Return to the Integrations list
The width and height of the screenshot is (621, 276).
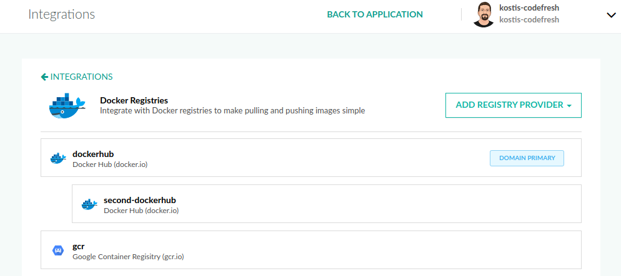[x=81, y=77]
